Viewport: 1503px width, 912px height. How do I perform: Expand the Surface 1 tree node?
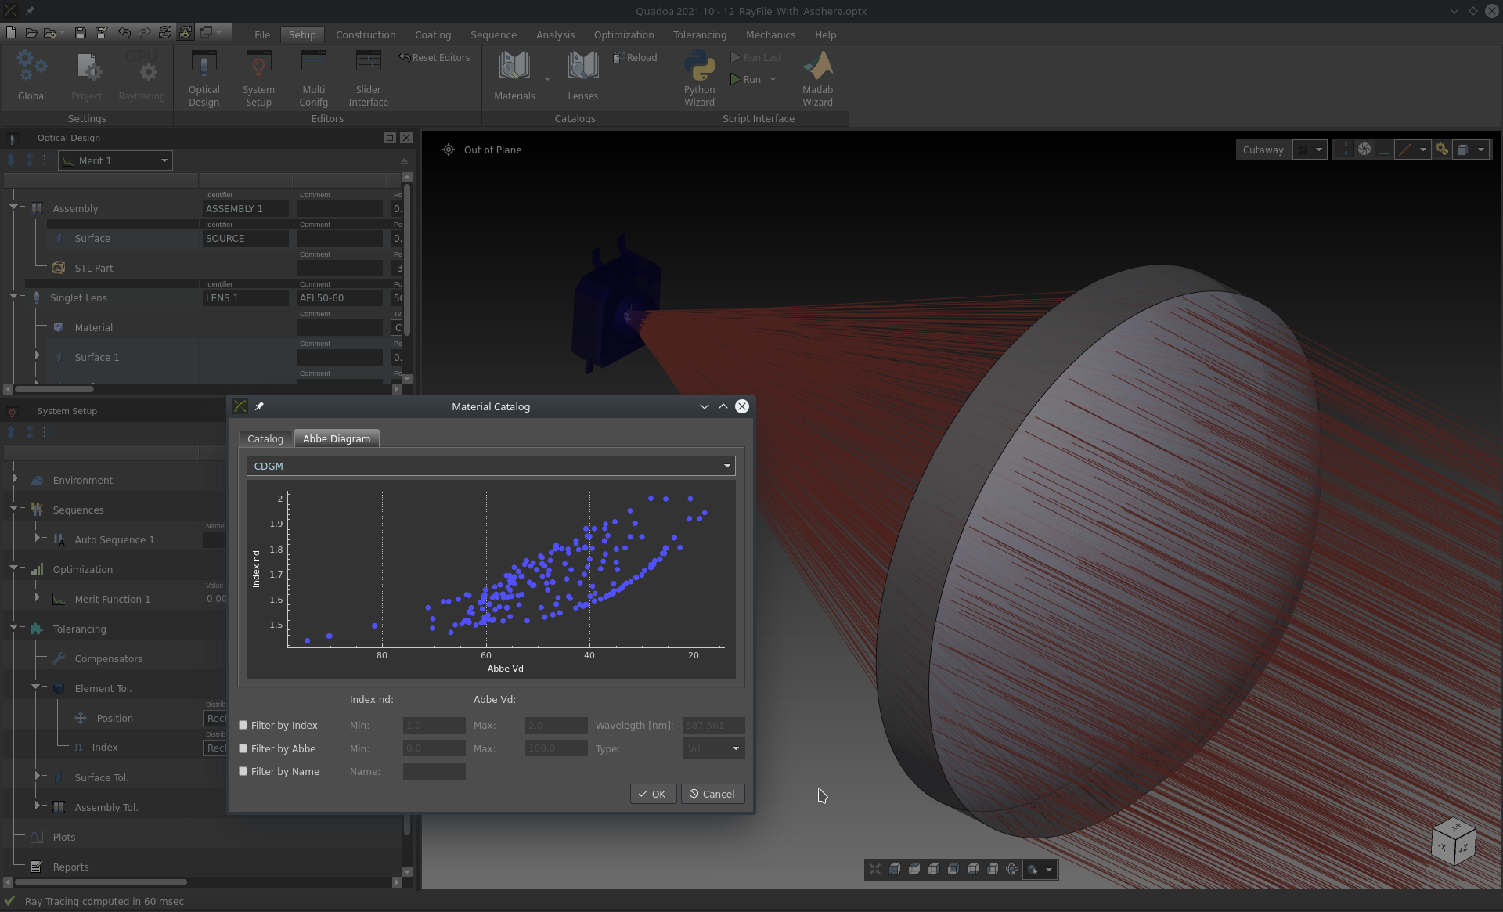[37, 355]
